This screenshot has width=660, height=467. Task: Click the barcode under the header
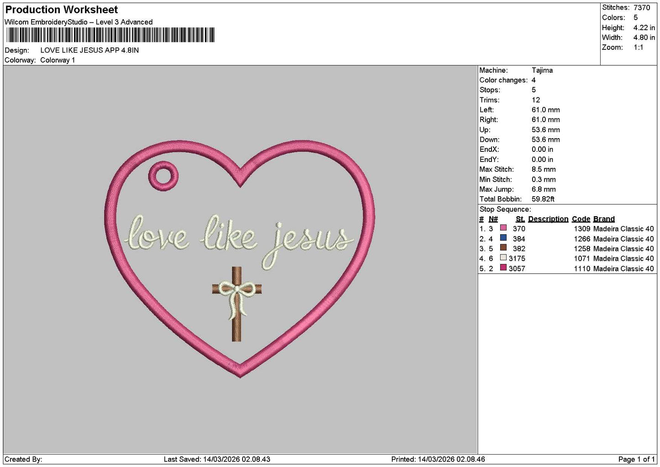(111, 35)
